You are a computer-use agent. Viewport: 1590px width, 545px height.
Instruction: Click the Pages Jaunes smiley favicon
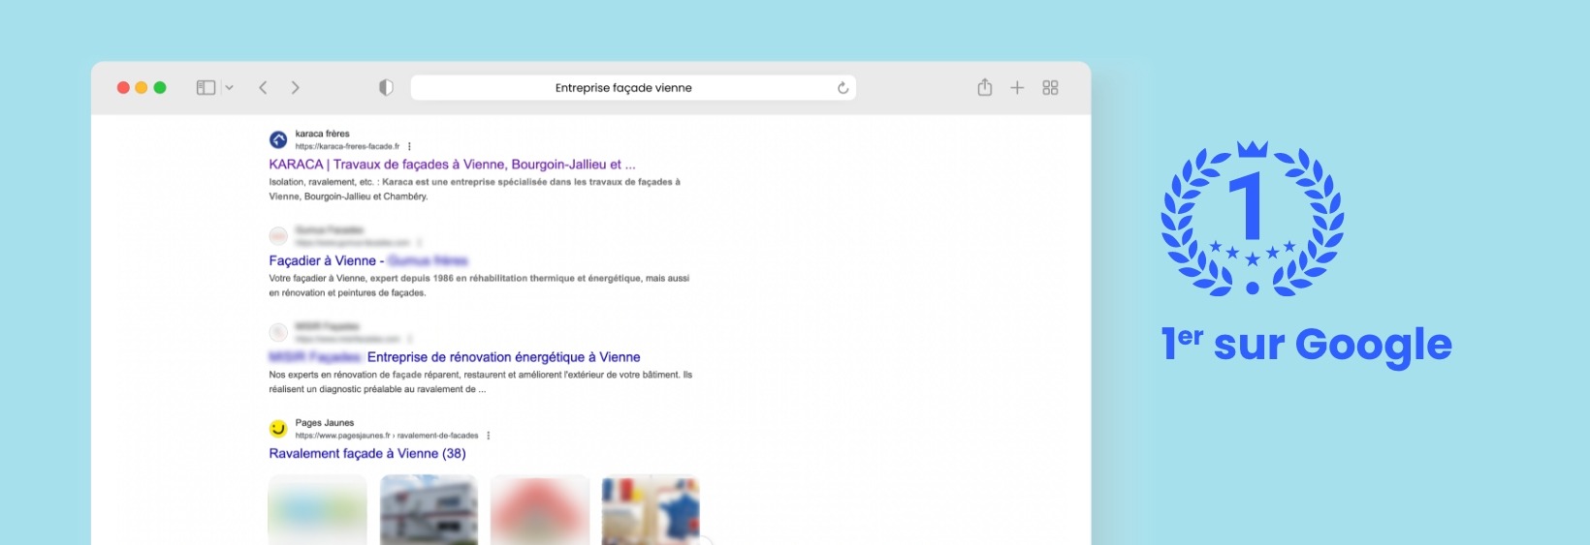[x=278, y=429]
